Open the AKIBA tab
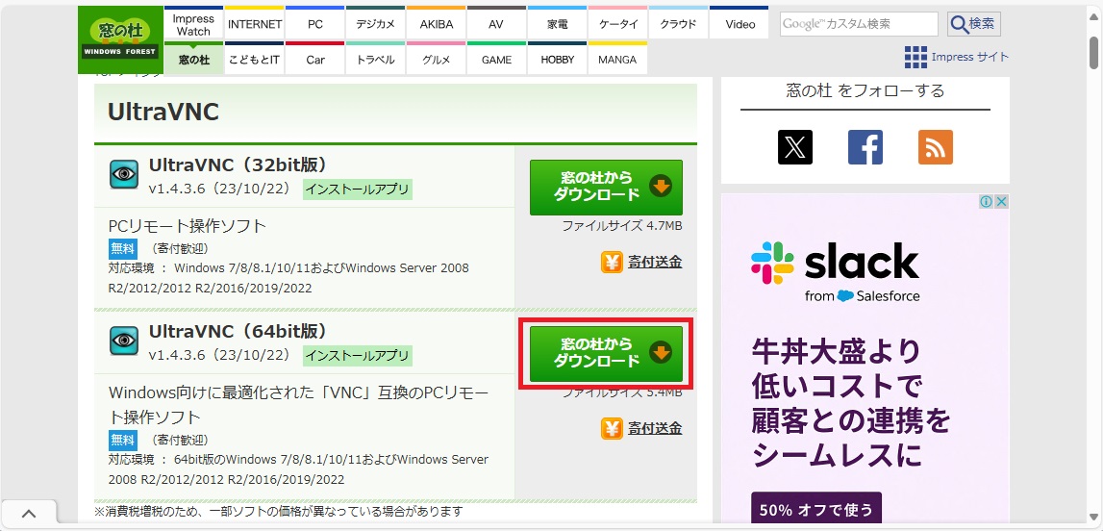The height and width of the screenshot is (531, 1103). point(437,24)
